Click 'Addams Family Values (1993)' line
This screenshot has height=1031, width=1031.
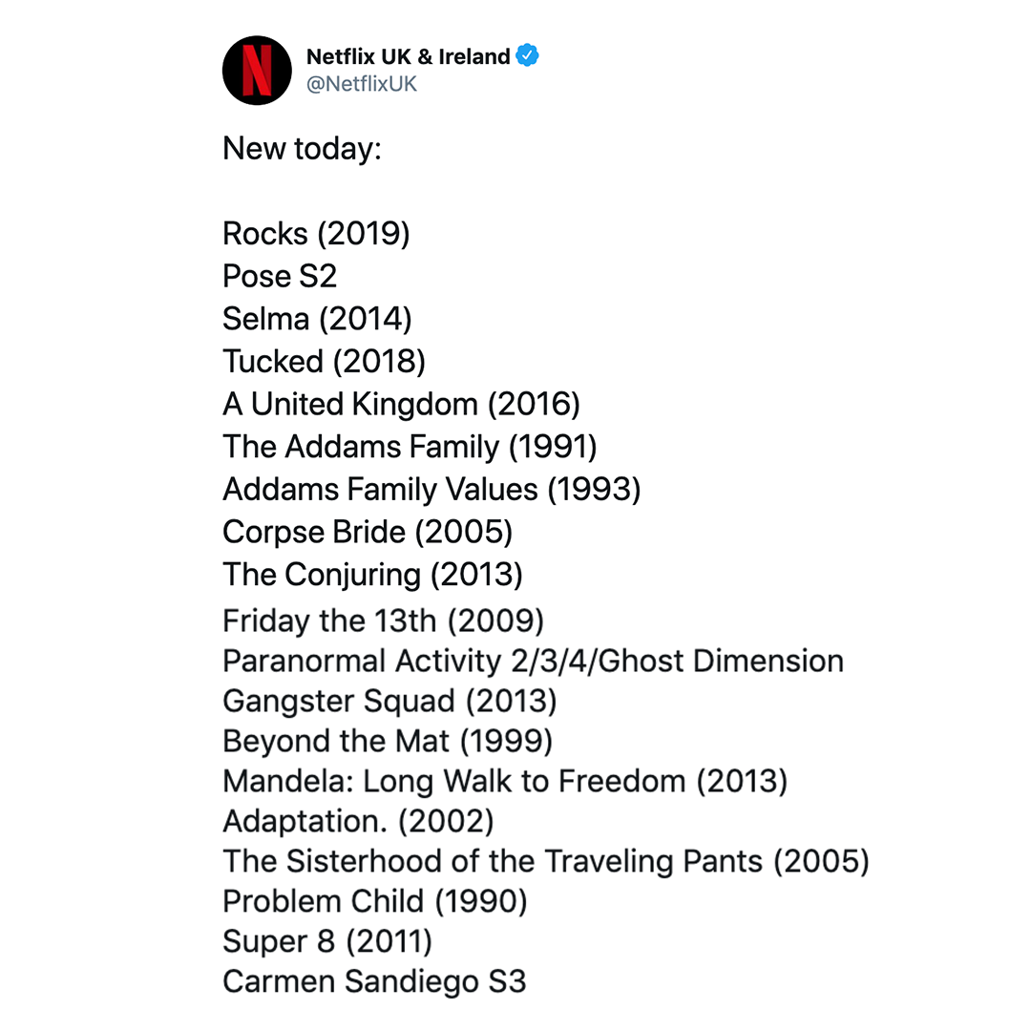tap(432, 490)
